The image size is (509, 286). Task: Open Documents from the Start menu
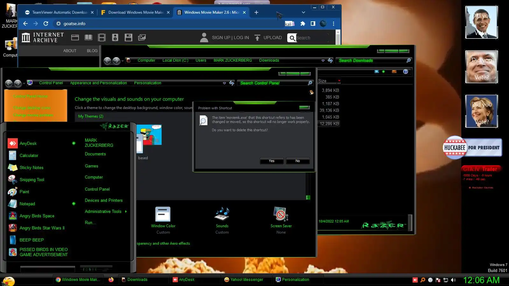click(95, 154)
